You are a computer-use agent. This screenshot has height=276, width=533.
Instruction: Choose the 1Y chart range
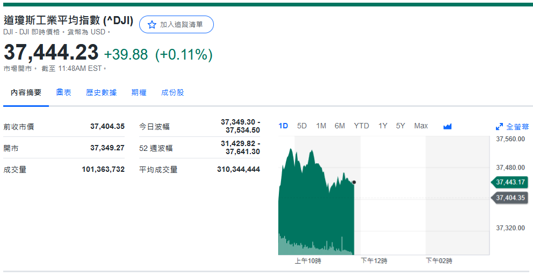coord(383,126)
